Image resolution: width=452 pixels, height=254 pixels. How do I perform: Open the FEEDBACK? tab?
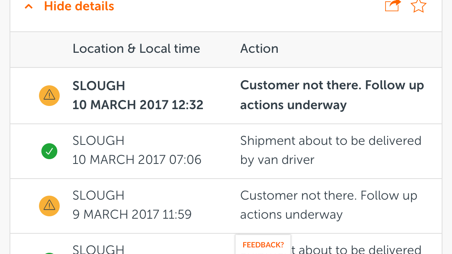click(x=263, y=244)
